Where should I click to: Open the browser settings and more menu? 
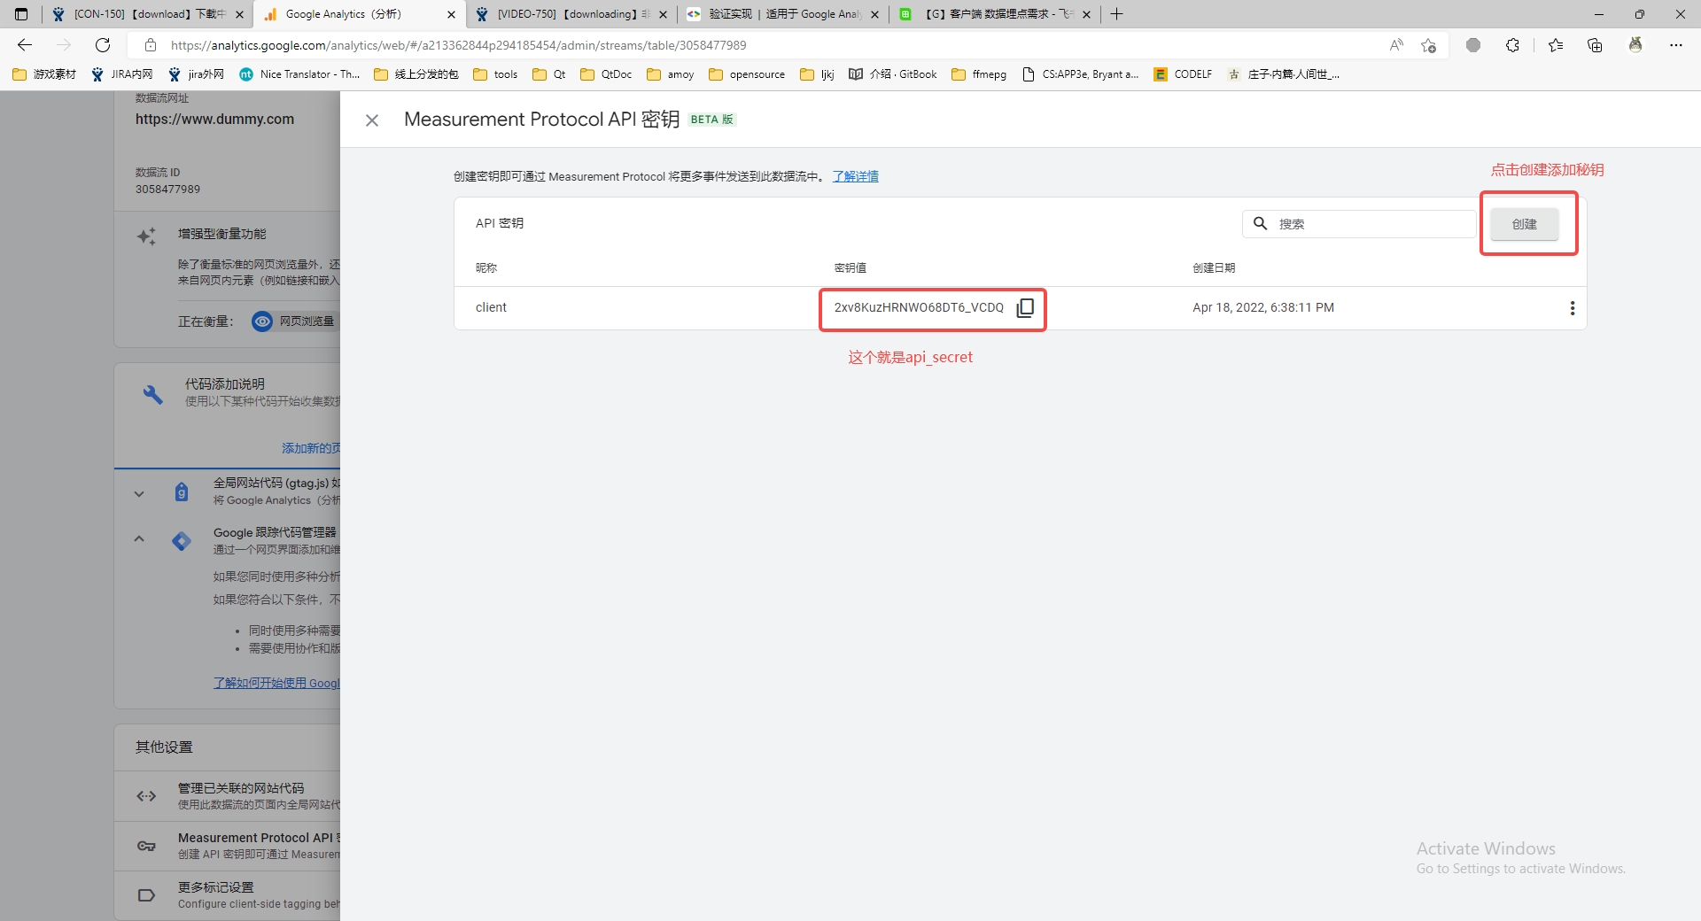click(1676, 45)
